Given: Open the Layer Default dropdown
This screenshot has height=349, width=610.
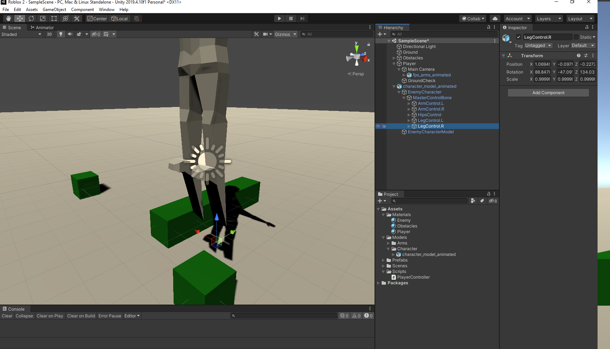Looking at the screenshot, I should pos(583,45).
